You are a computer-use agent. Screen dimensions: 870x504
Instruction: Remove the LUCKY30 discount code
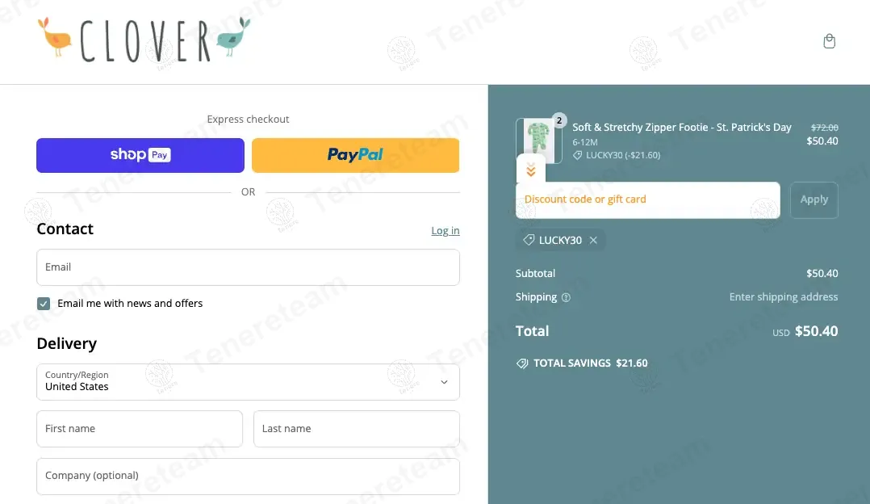(593, 241)
